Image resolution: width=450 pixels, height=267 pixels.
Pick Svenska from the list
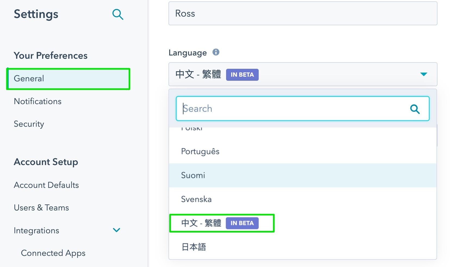(x=196, y=199)
